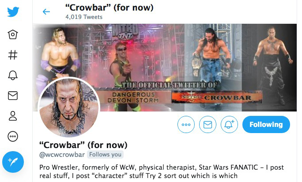Viewport: 302px width, 182px height.
Task: Send direct message to Crowbar
Action: pos(208,124)
